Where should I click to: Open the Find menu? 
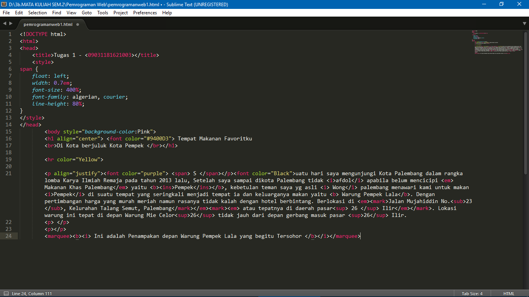point(57,13)
